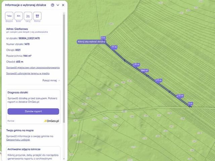The width and height of the screenshot is (215, 161).
Task: Click the 77 m segment label on map
Action: pos(114,47)
